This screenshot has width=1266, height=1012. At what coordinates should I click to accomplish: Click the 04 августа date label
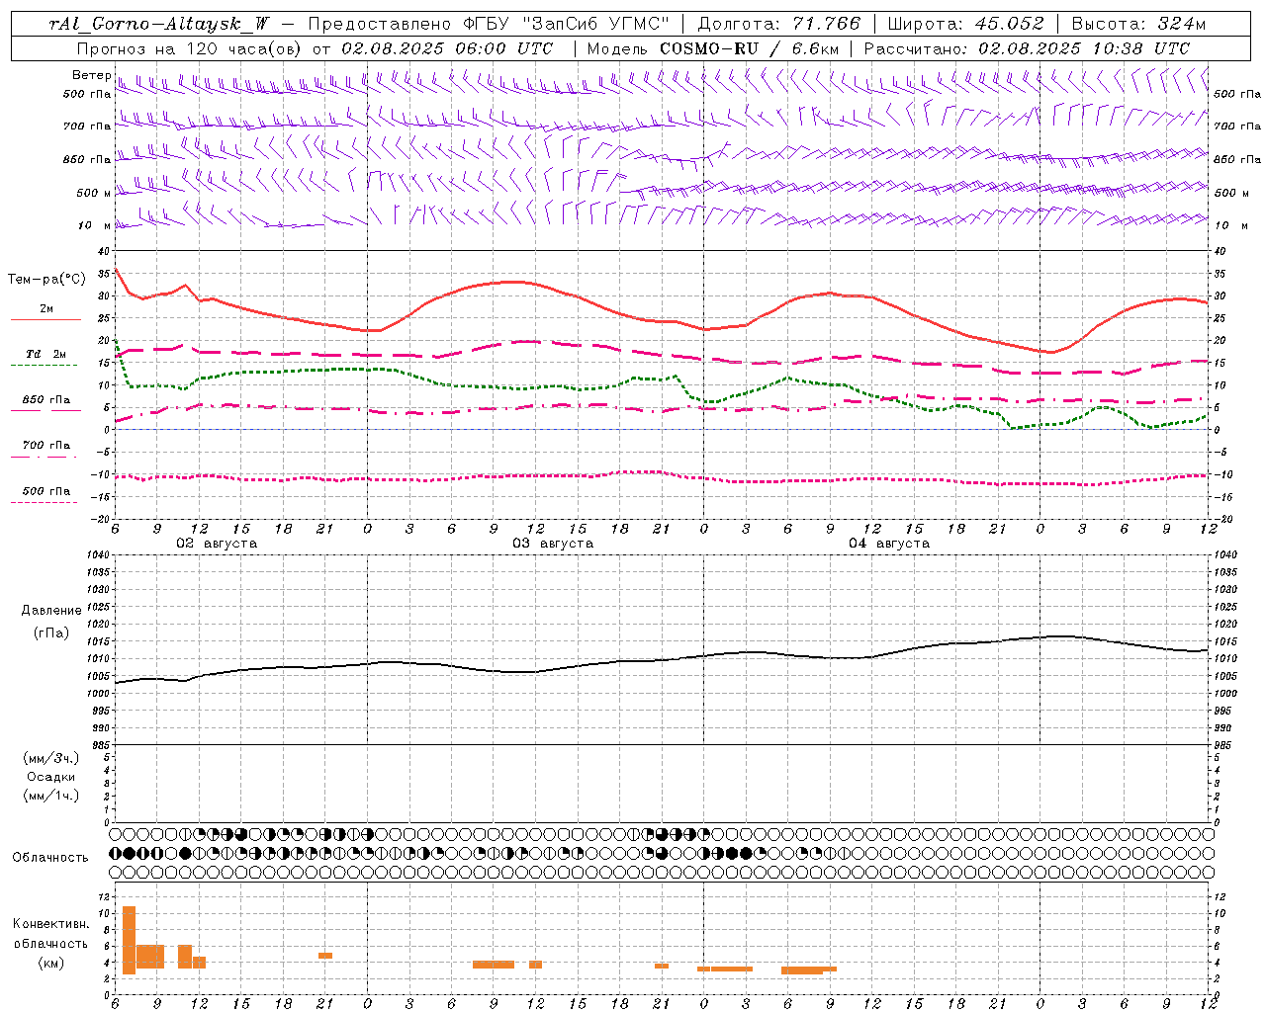tap(889, 544)
